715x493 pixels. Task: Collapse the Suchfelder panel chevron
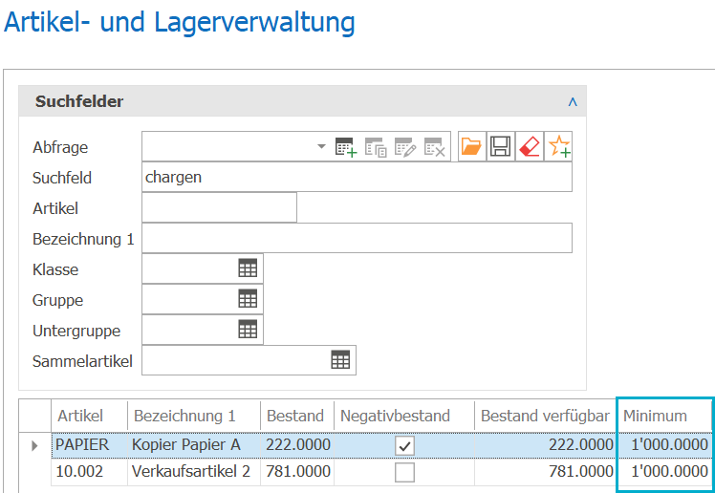[573, 101]
